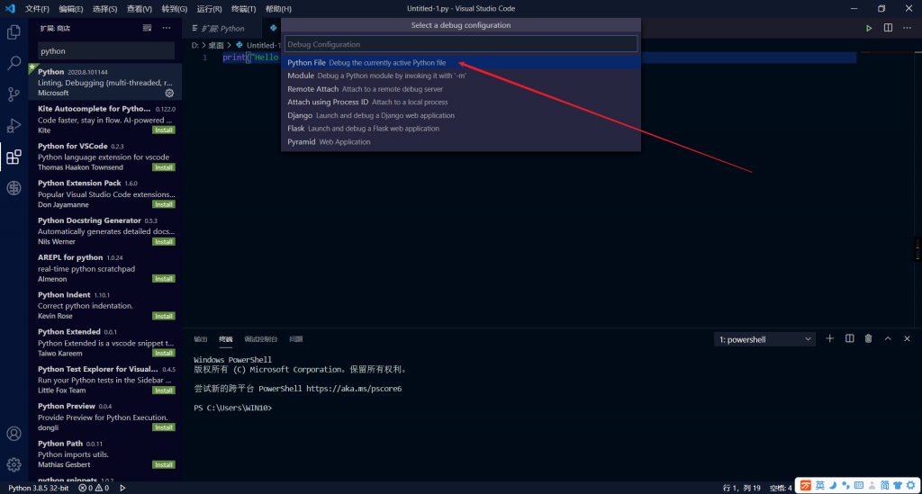Open the Explorer view in activity bar
The height and width of the screenshot is (494, 922).
pyautogui.click(x=14, y=31)
